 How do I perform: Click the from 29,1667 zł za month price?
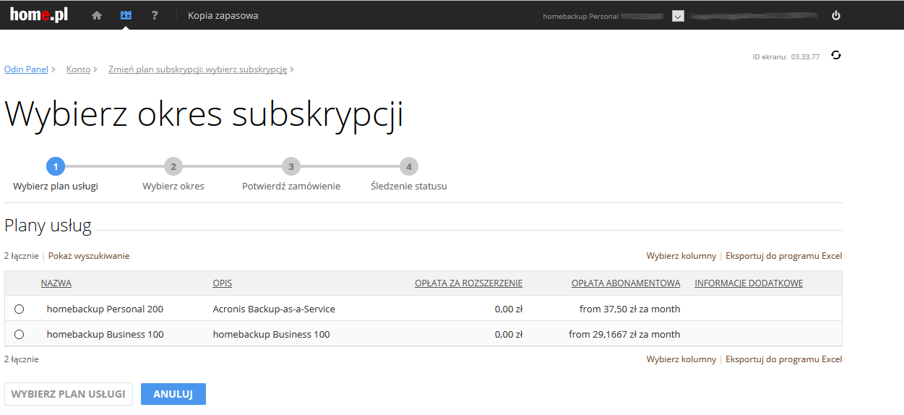pyautogui.click(x=624, y=334)
